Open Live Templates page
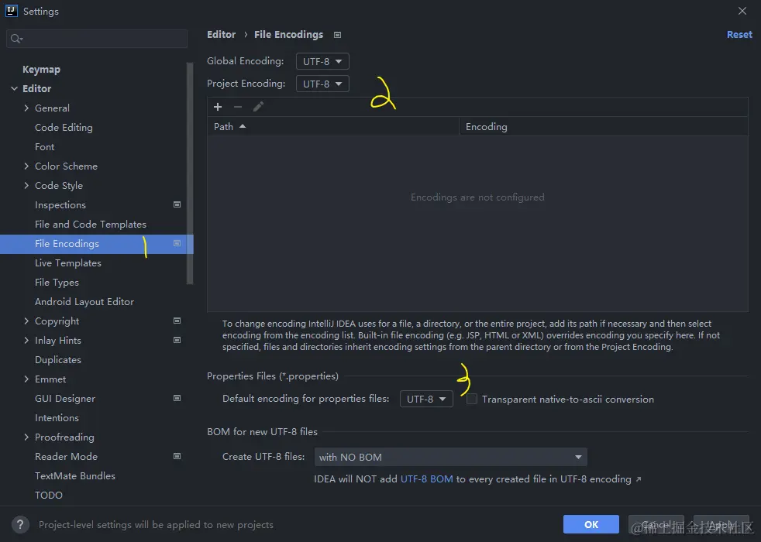This screenshot has width=761, height=542. [x=68, y=263]
